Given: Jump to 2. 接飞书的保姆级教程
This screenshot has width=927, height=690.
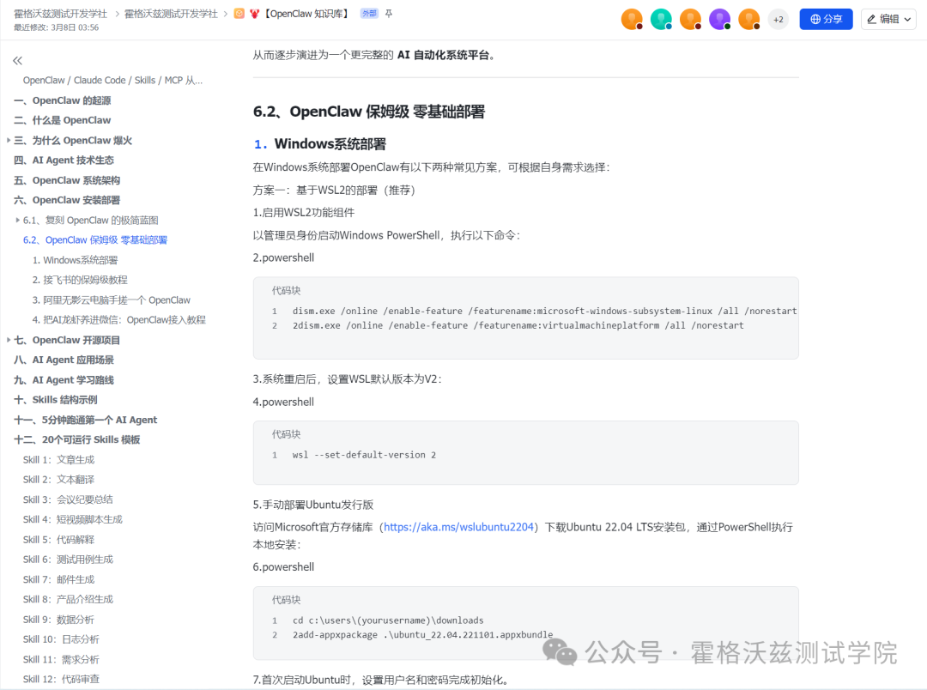Looking at the screenshot, I should 80,280.
